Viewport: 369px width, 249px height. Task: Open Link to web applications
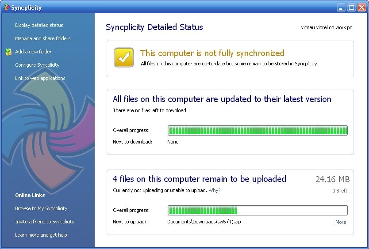pyautogui.click(x=40, y=78)
